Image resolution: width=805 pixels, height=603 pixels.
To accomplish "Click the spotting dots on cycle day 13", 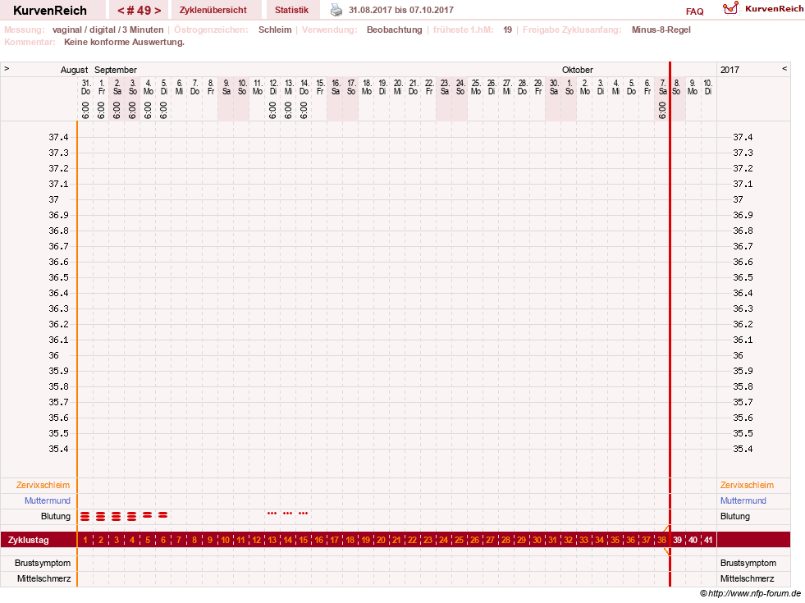I will pyautogui.click(x=272, y=514).
